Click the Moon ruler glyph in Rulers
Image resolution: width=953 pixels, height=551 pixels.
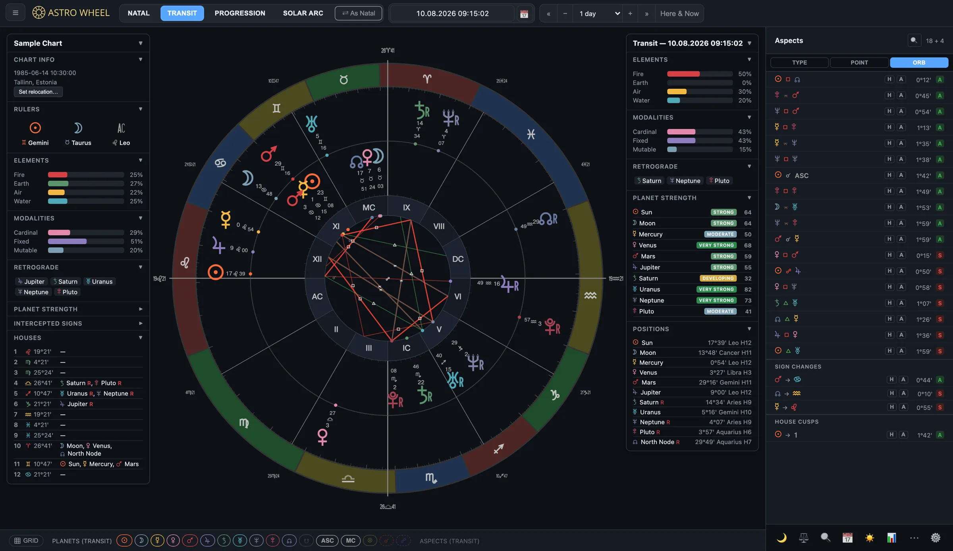click(x=78, y=128)
